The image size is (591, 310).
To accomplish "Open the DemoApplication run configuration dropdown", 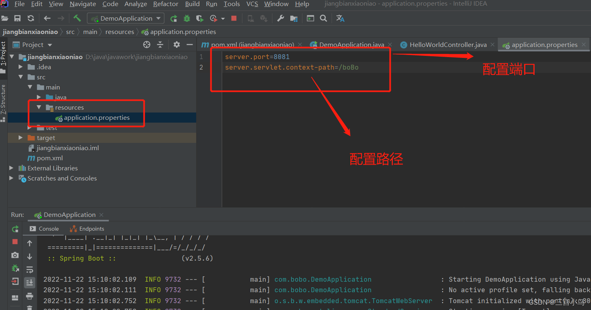I will (x=158, y=18).
